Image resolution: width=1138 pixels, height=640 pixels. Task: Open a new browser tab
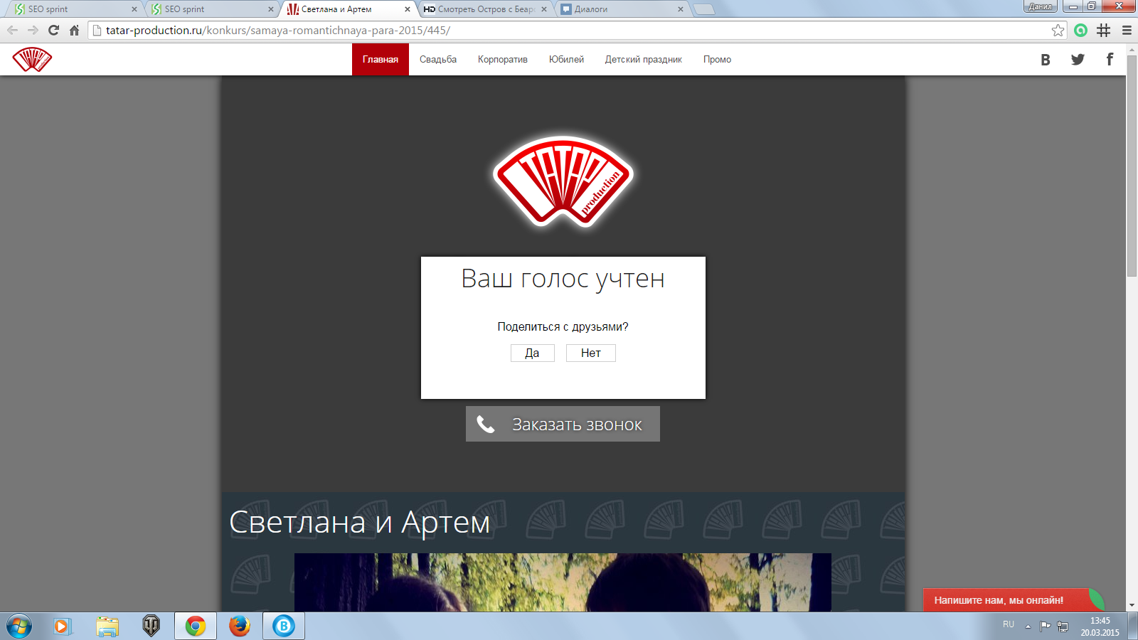(x=703, y=9)
